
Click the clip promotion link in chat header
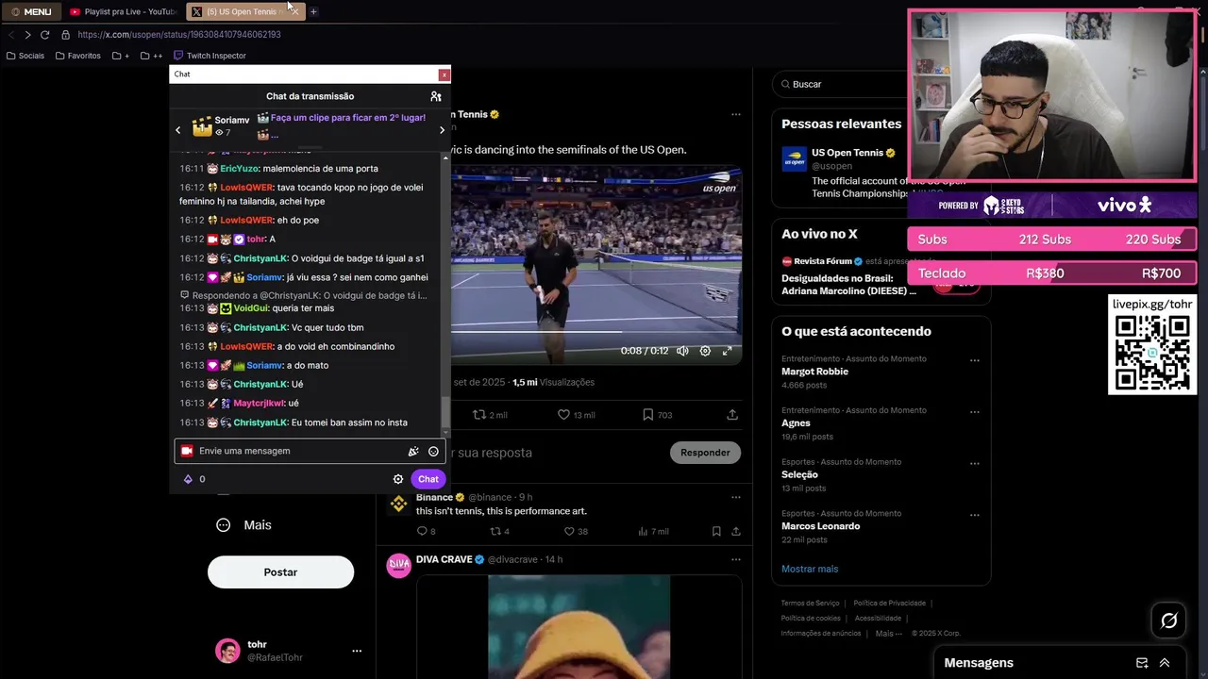(347, 118)
